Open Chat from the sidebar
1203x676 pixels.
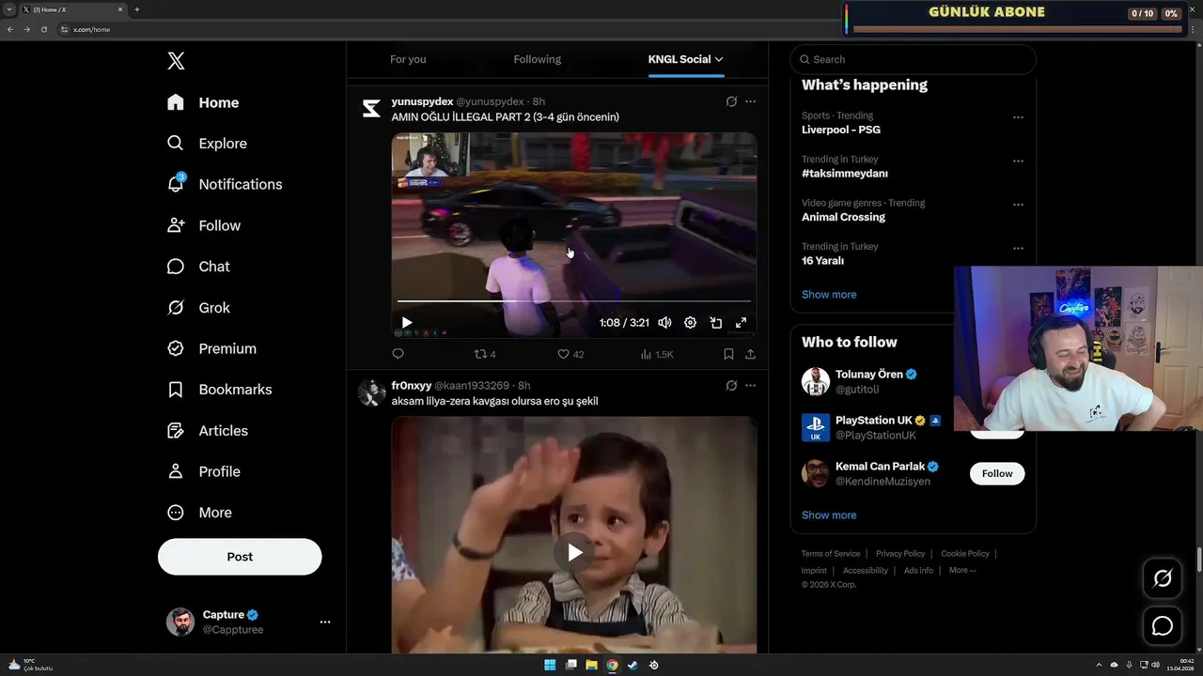pyautogui.click(x=198, y=267)
